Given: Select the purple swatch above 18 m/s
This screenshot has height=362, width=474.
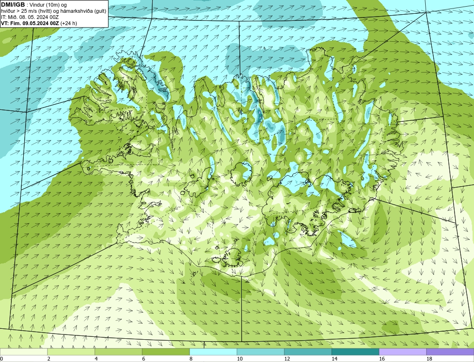Looking at the screenshot, I should [x=450, y=352].
